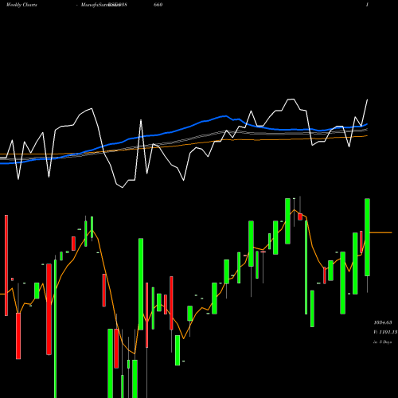Image resolution: width=398 pixels, height=398 pixels.
Task: Click the 'Weekly Charts' title text
Action: click(x=21, y=5)
